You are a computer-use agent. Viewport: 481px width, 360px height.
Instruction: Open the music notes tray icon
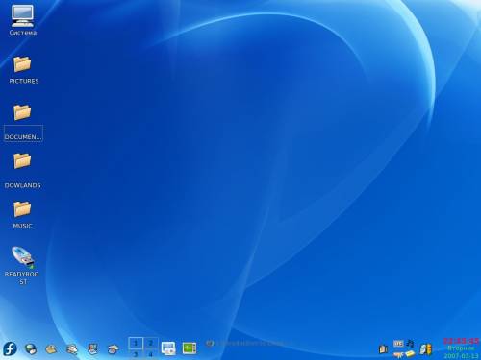410,344
